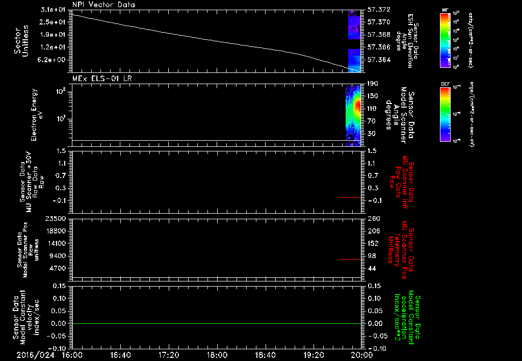
Task: Select the 'NPI Vector Data' panel title
Action: click(103, 5)
